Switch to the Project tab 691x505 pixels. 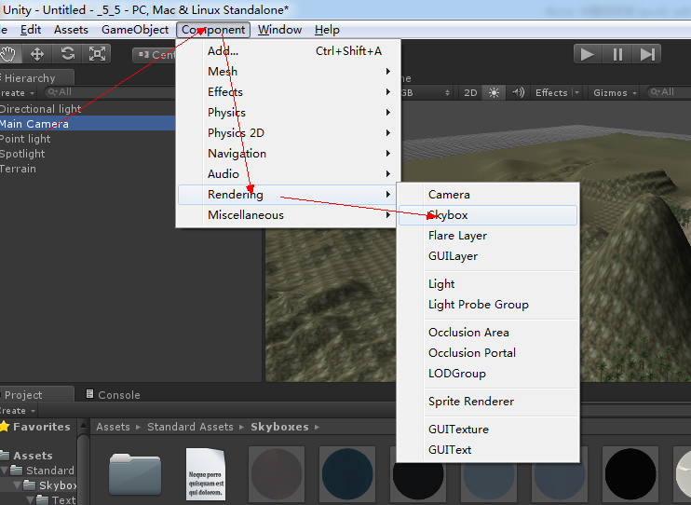click(x=36, y=394)
